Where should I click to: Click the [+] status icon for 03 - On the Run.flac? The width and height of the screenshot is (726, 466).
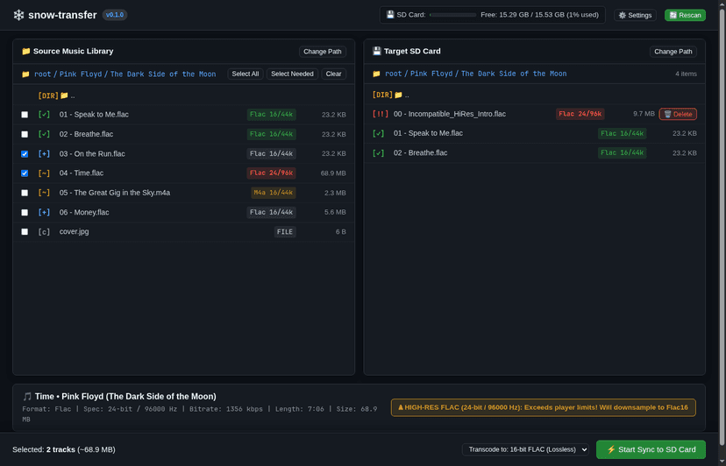click(44, 153)
